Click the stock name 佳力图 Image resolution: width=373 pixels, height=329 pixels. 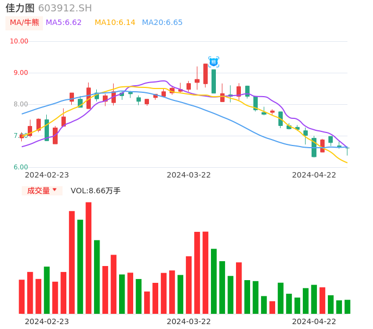20,8
